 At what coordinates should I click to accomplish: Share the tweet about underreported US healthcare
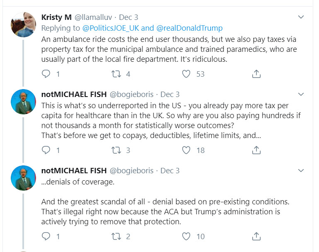(x=256, y=150)
